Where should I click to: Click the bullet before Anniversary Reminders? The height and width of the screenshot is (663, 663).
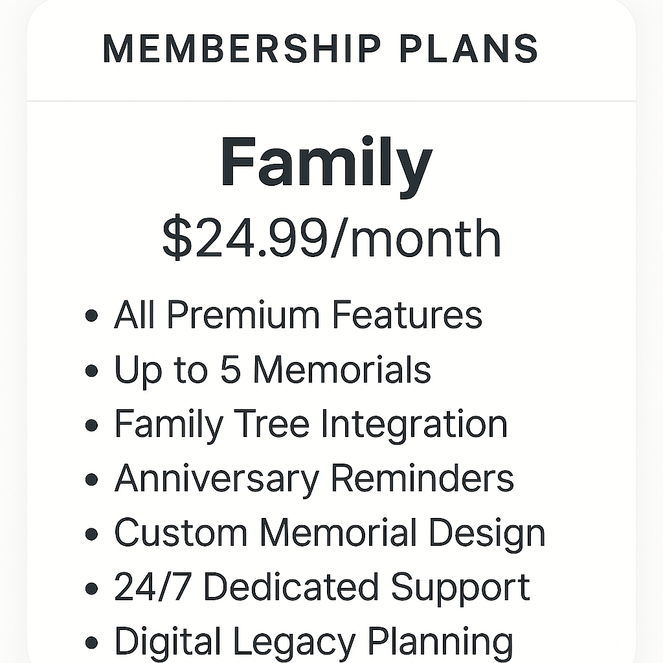[92, 480]
